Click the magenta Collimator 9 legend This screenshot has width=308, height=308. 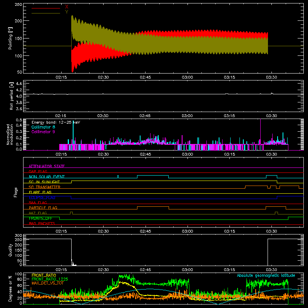click(43, 132)
